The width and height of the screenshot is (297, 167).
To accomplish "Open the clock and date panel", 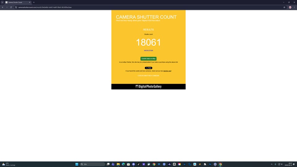I will pos(288,164).
